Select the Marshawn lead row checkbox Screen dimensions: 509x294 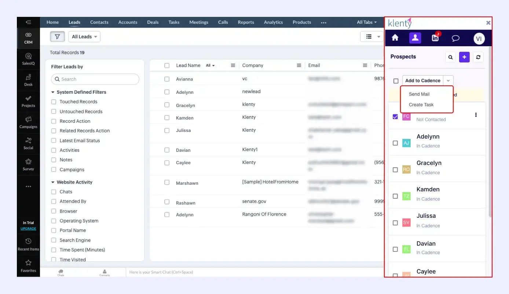point(167,182)
